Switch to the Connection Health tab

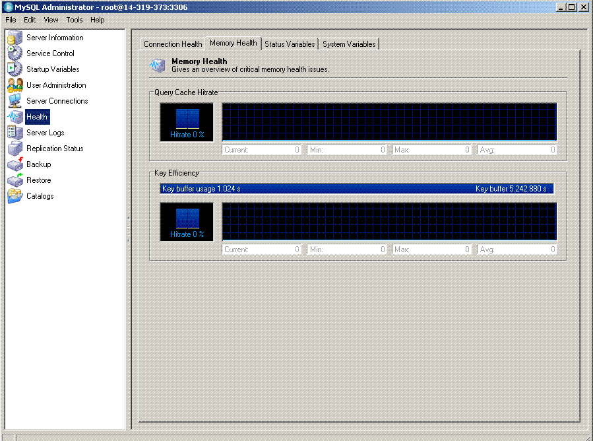[173, 44]
